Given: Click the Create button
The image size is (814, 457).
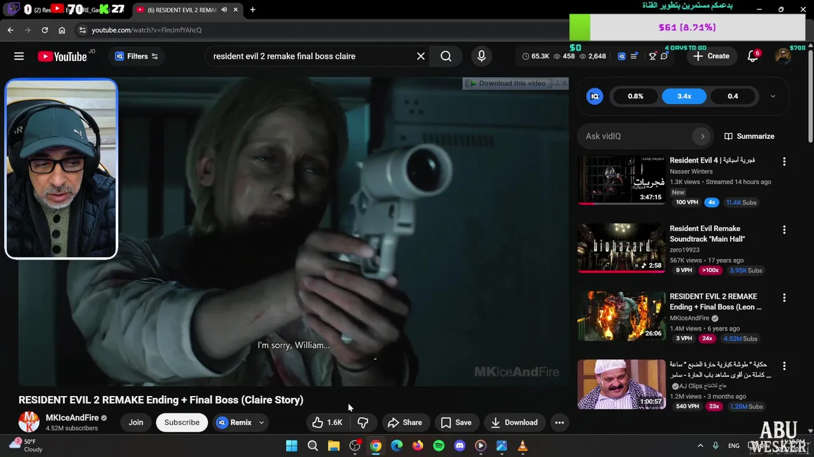Looking at the screenshot, I should tap(712, 56).
